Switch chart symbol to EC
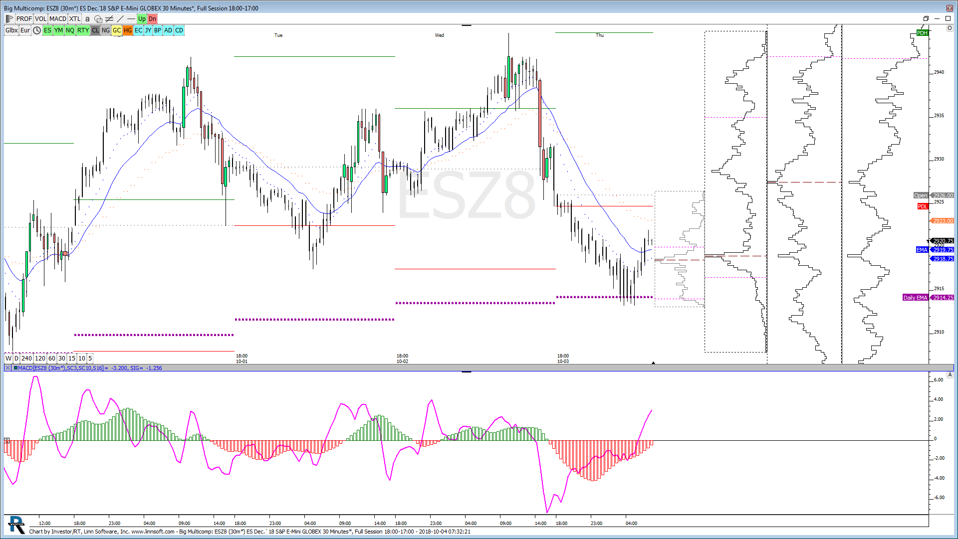The image size is (958, 539). point(139,30)
